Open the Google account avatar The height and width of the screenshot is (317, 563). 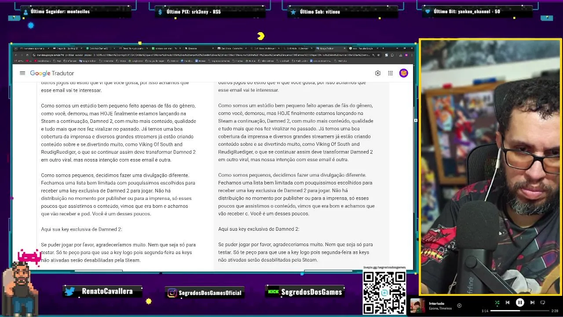(403, 73)
